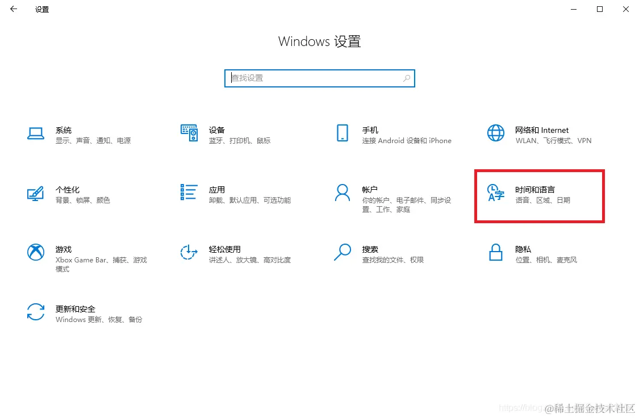Click the text 语音、区域、日期
The height and width of the screenshot is (418, 639).
click(x=543, y=200)
